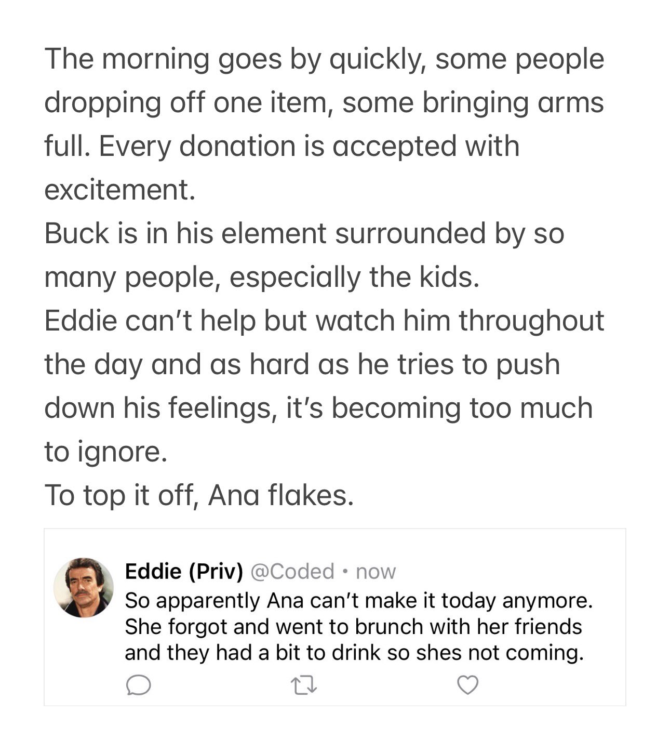Click the "To top it off, Ana flakes." line
Image resolution: width=670 pixels, height=739 pixels.
(199, 495)
